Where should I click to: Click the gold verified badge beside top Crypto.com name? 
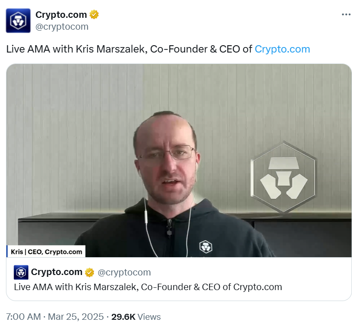94,15
